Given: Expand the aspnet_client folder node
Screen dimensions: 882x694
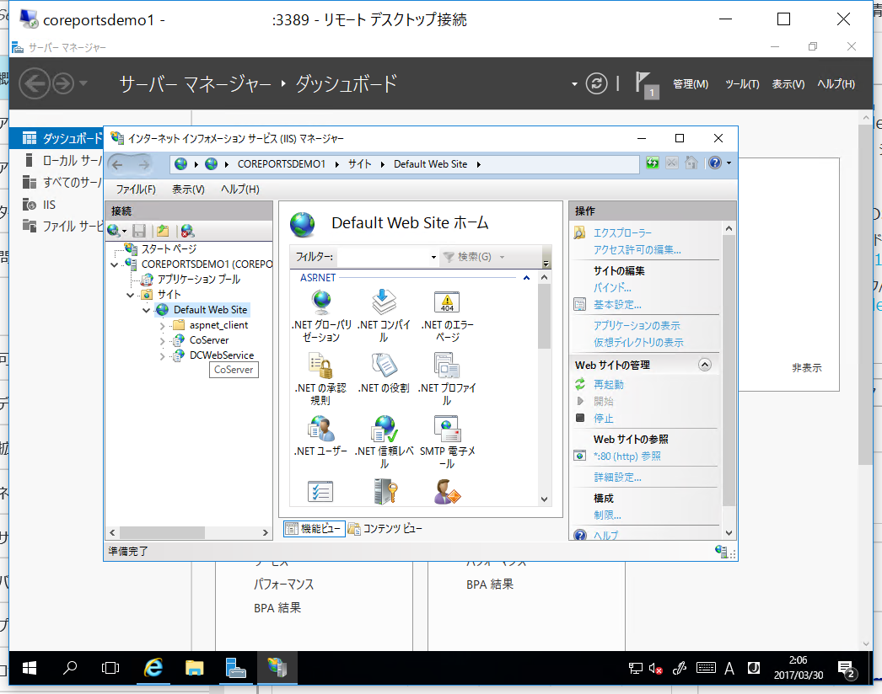Looking at the screenshot, I should [163, 325].
